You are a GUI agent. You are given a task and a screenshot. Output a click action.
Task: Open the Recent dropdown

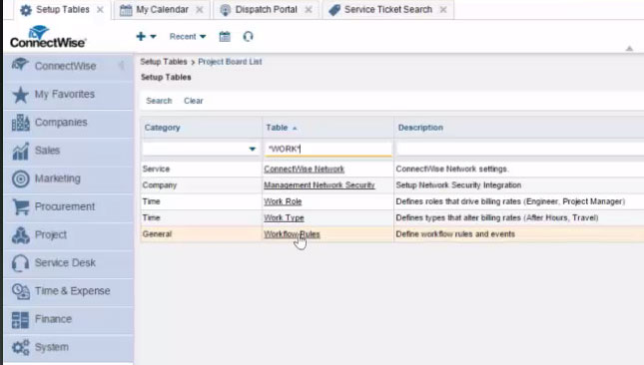pos(188,37)
